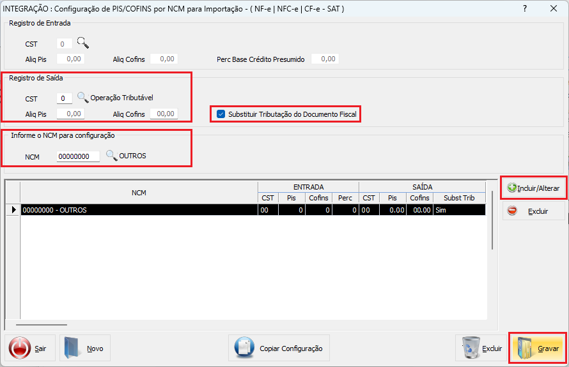Uncheck Substituir Tributação do Documento Fiscal

coord(221,114)
